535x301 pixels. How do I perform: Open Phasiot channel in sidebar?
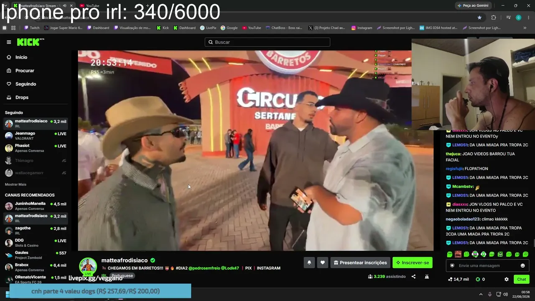point(36,148)
